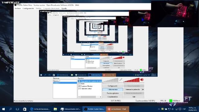This screenshot has height=112, width=199.
Task: Open the Action Center notification icon
Action: point(180,109)
